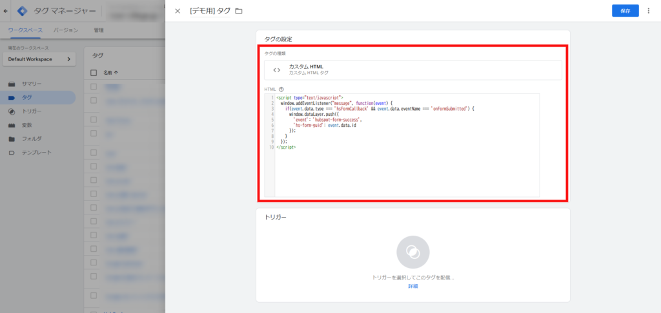The height and width of the screenshot is (313, 661).
Task: Expand the Default Workspace selector
Action: (39, 59)
